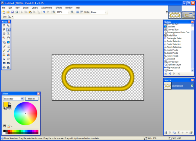Open the palette management dropdown

(12, 126)
